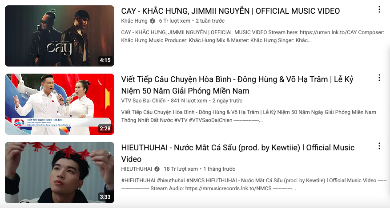This screenshot has height=208, width=390.
Task: Open the CAY music video thumbnail
Action: click(x=60, y=36)
